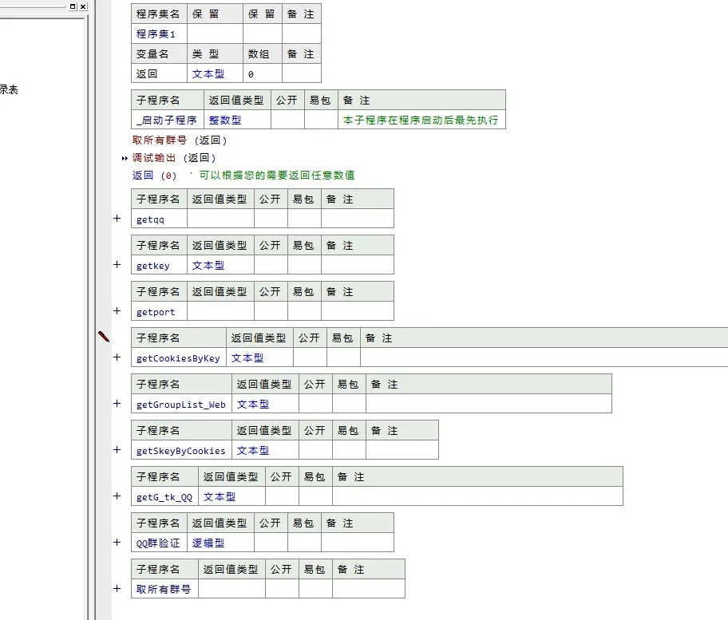Click the 程序集1 assembly name
Image resolution: width=728 pixels, height=620 pixels.
coord(156,34)
